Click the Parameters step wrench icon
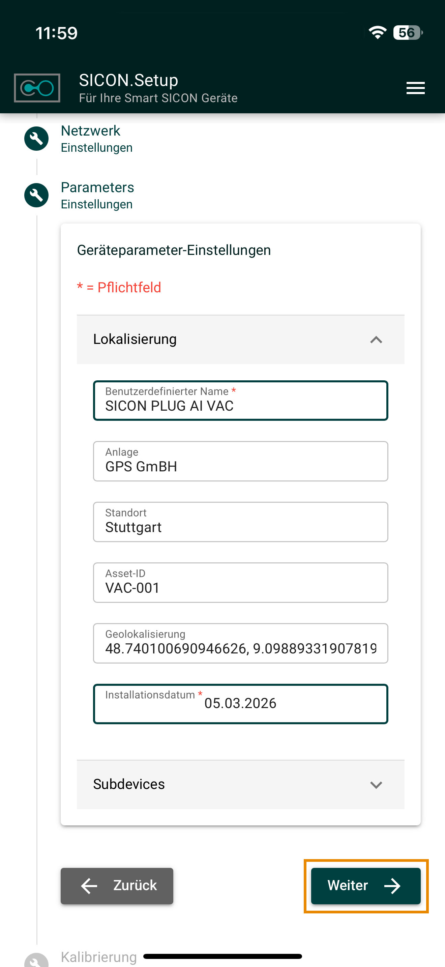This screenshot has width=445, height=967. point(36,195)
